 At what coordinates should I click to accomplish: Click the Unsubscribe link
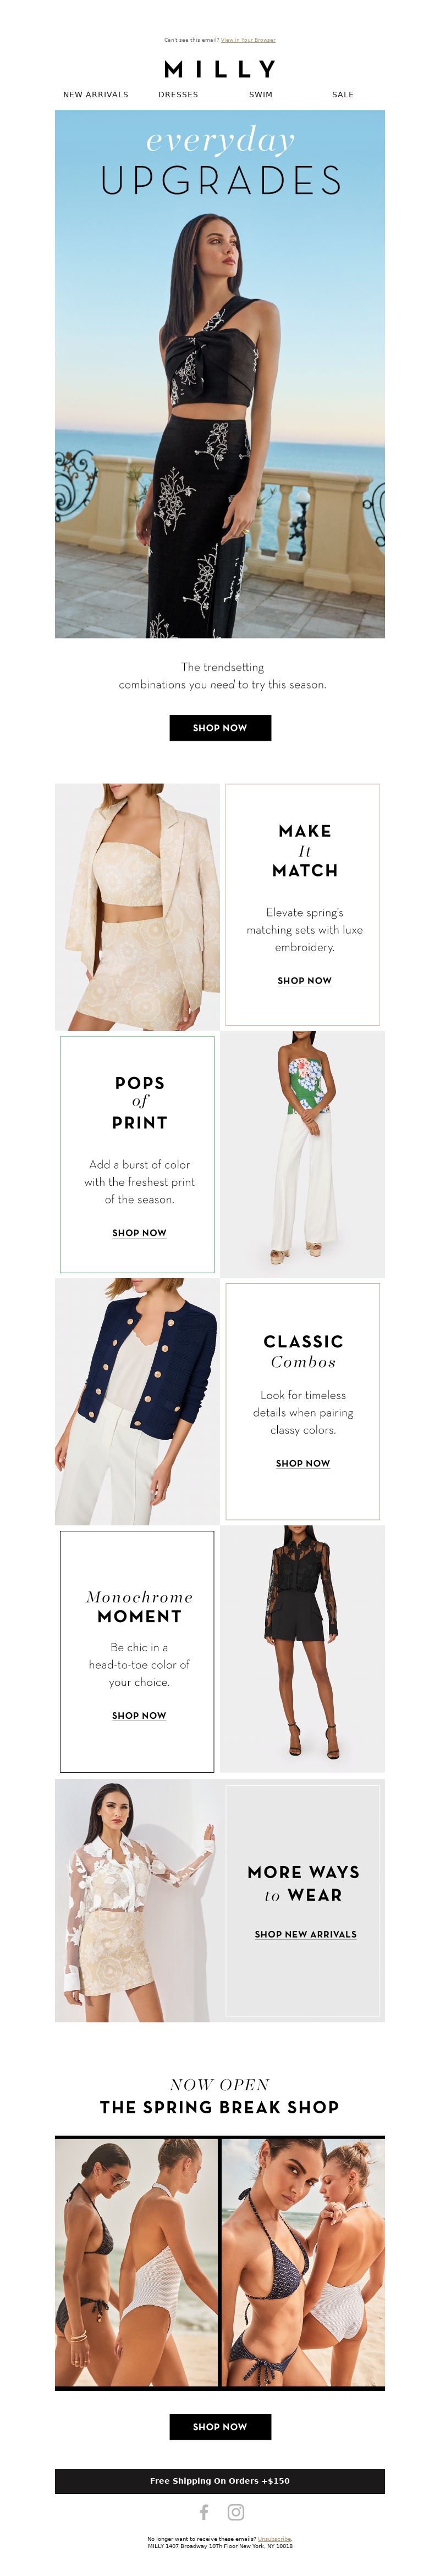tap(275, 2538)
